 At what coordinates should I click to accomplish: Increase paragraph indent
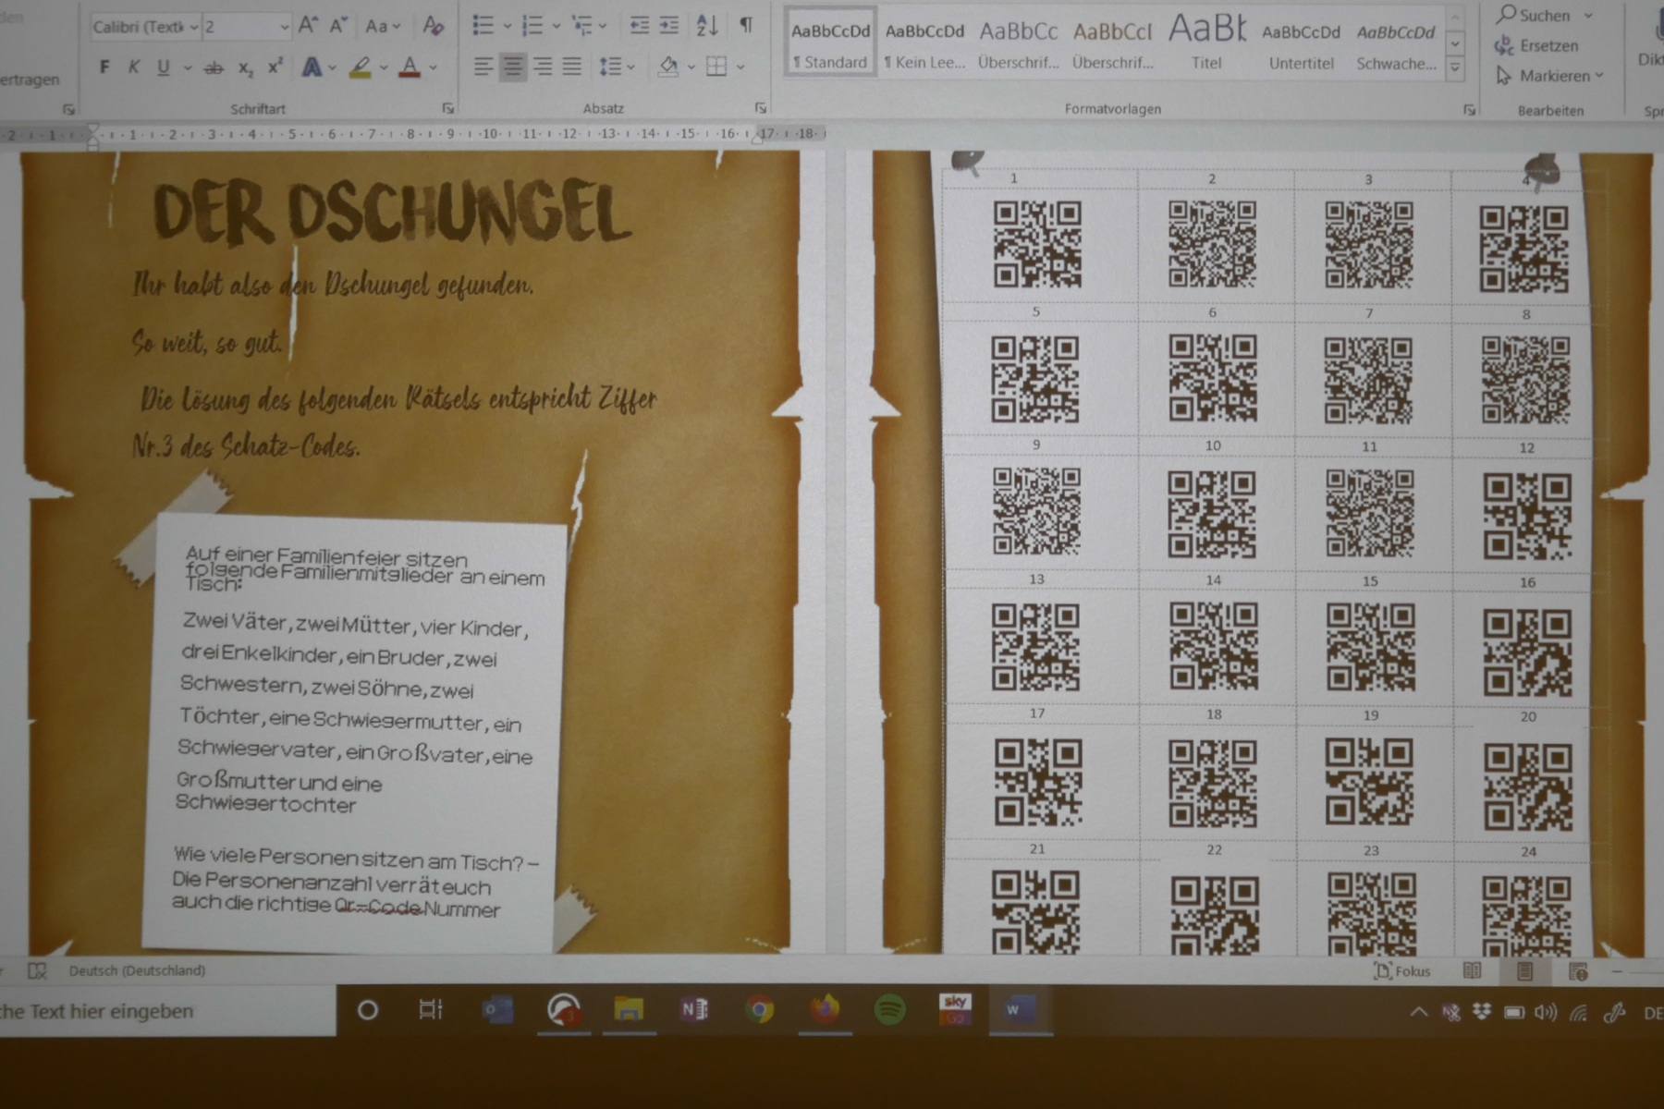(x=669, y=26)
